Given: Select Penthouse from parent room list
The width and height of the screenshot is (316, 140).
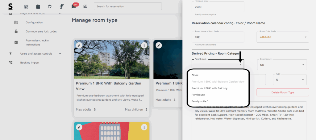Looking at the screenshot, I should [x=198, y=95].
